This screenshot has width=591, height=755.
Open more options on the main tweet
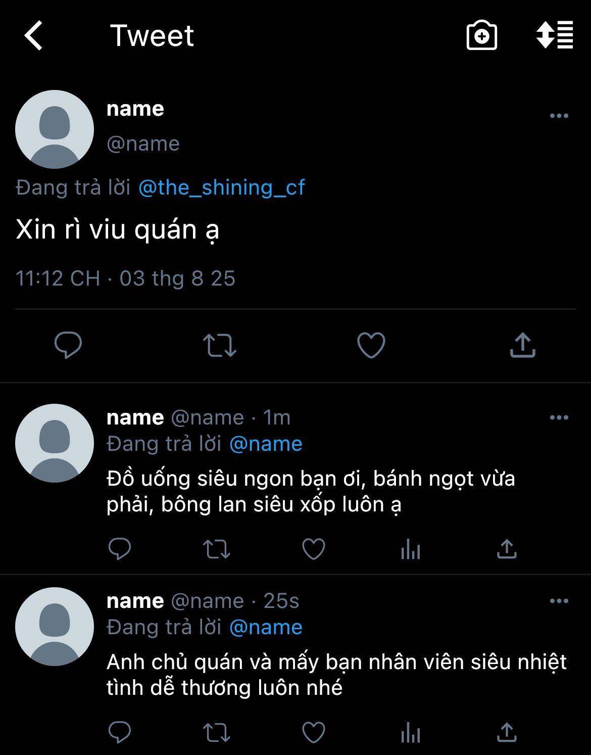(x=559, y=116)
